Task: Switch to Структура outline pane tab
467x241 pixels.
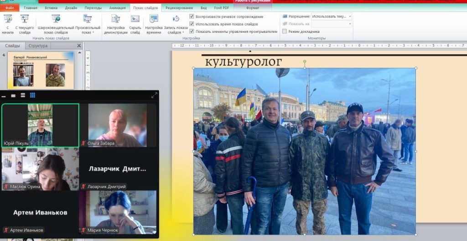Action: (x=38, y=46)
